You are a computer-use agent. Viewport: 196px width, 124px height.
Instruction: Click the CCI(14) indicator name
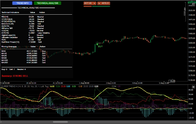click(x=5, y=31)
